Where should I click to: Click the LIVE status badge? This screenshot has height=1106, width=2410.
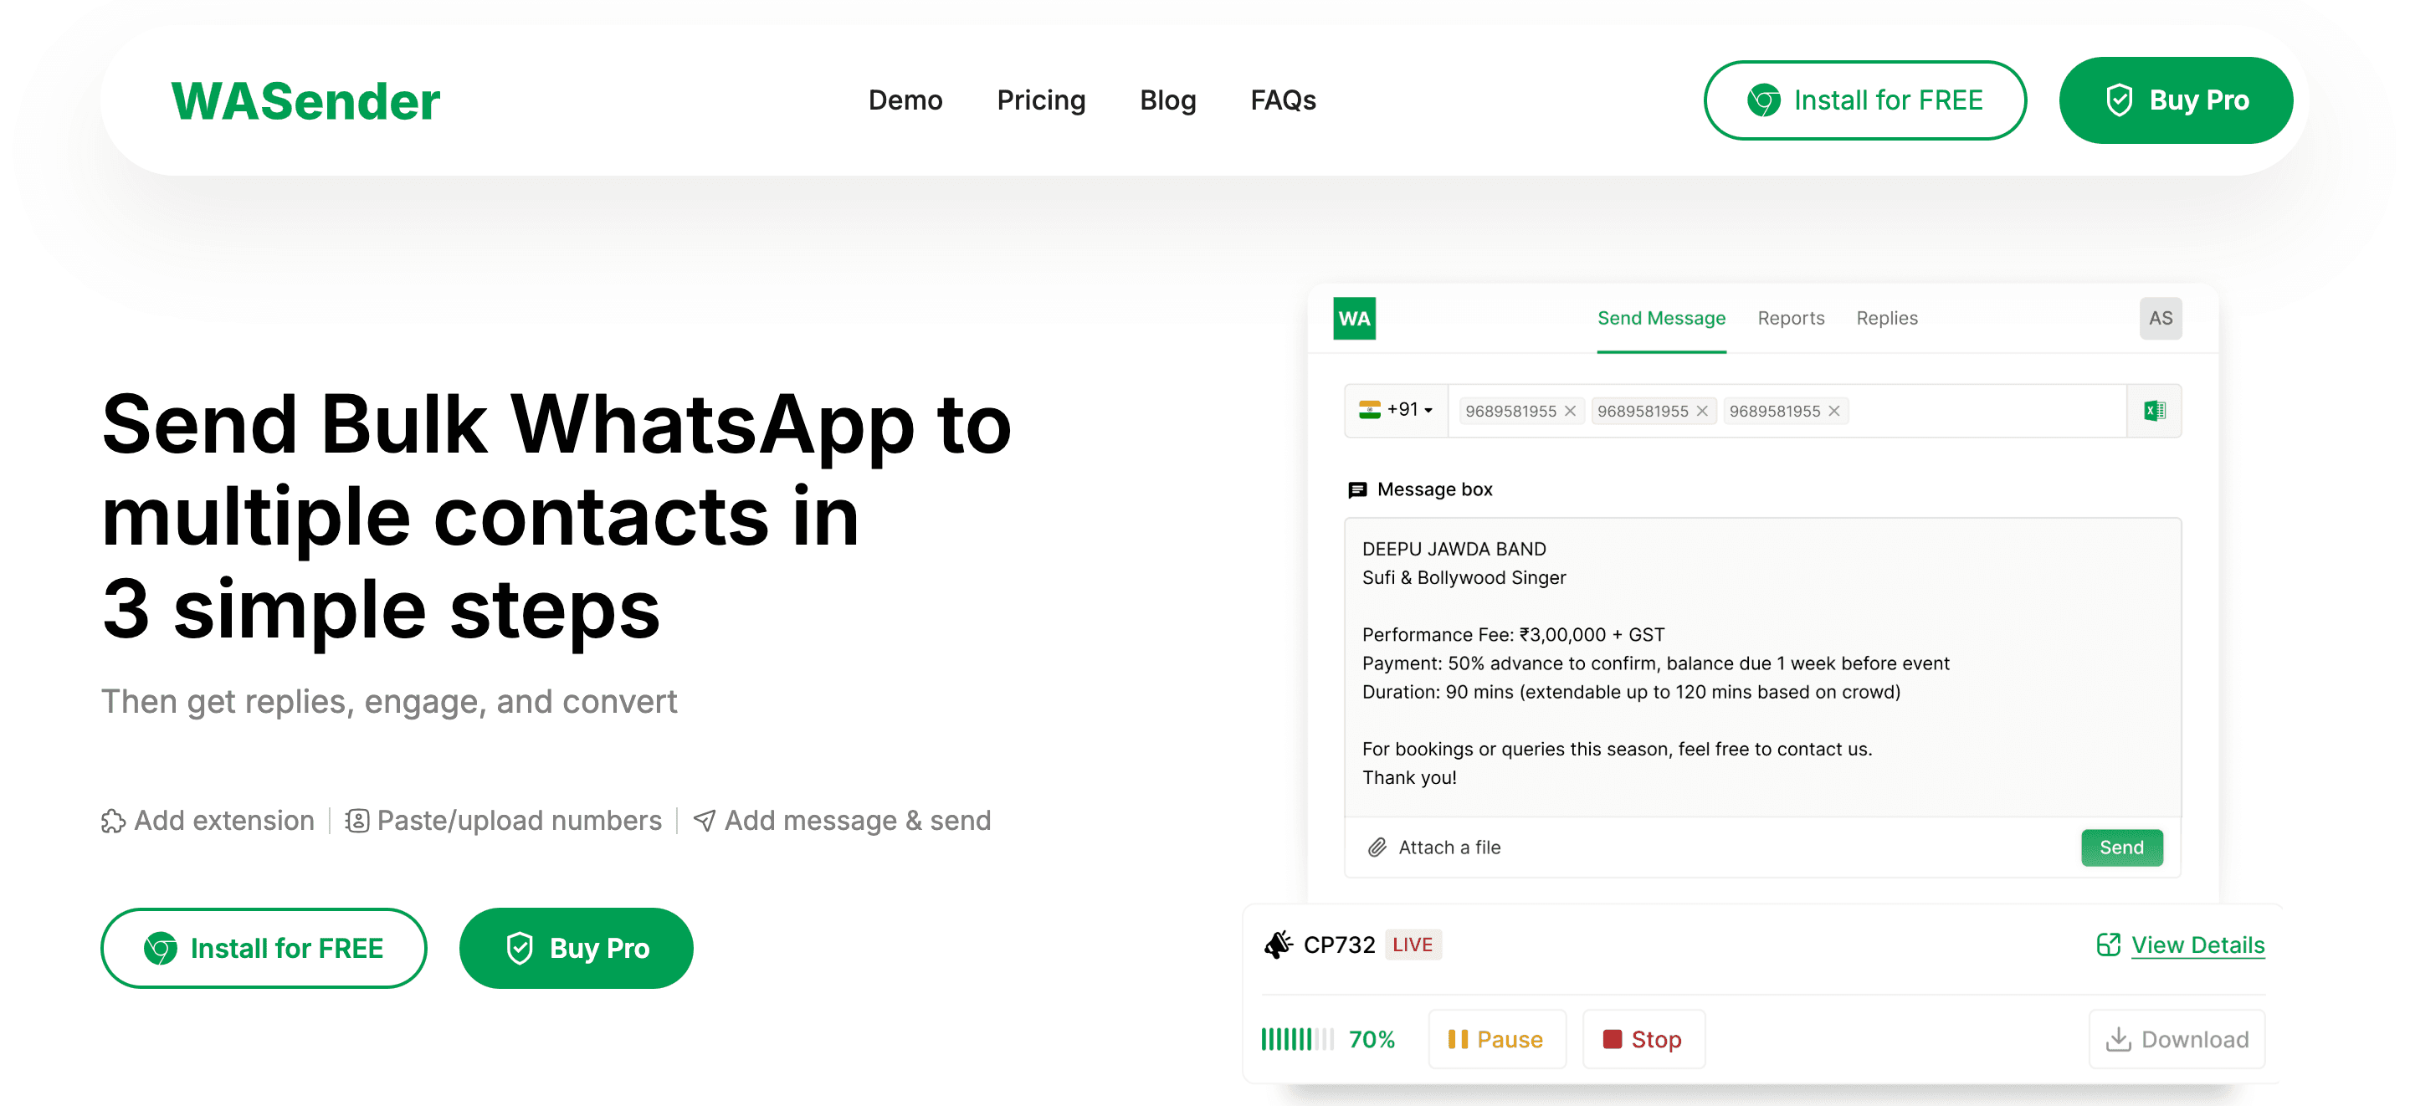coord(1412,945)
